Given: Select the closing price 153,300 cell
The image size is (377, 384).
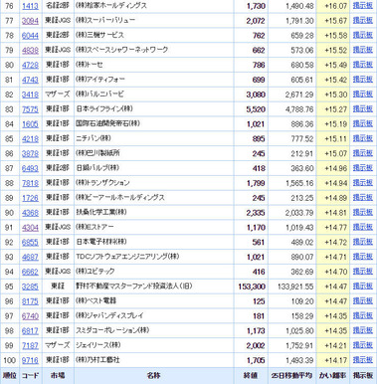Looking at the screenshot, I should pyautogui.click(x=252, y=287).
